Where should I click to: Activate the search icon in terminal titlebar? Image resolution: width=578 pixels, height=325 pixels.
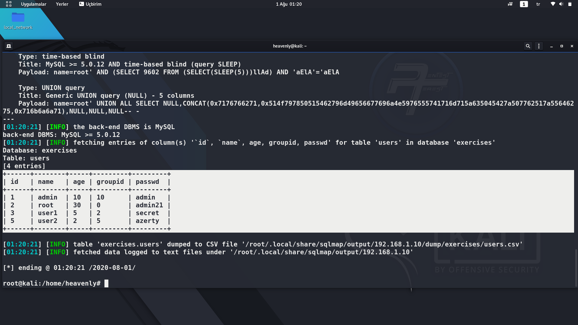point(528,46)
